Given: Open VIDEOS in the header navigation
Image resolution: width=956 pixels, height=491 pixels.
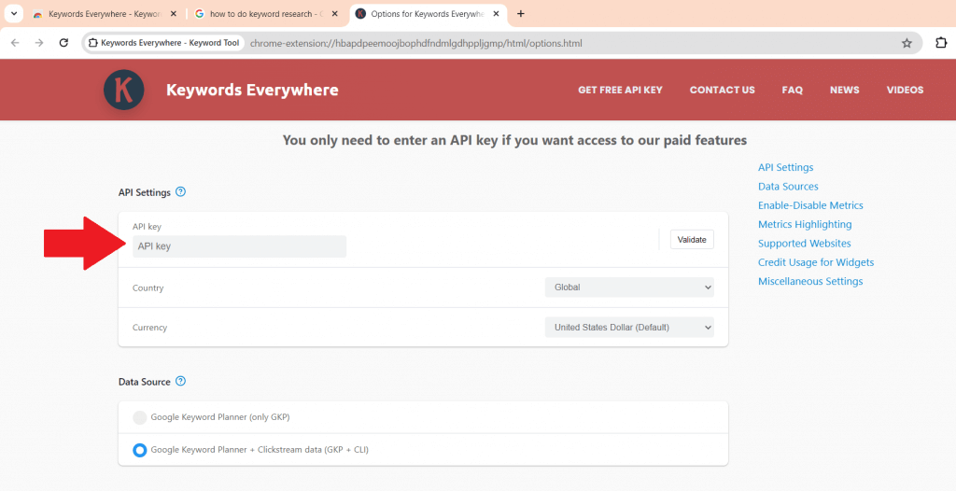Looking at the screenshot, I should (905, 90).
